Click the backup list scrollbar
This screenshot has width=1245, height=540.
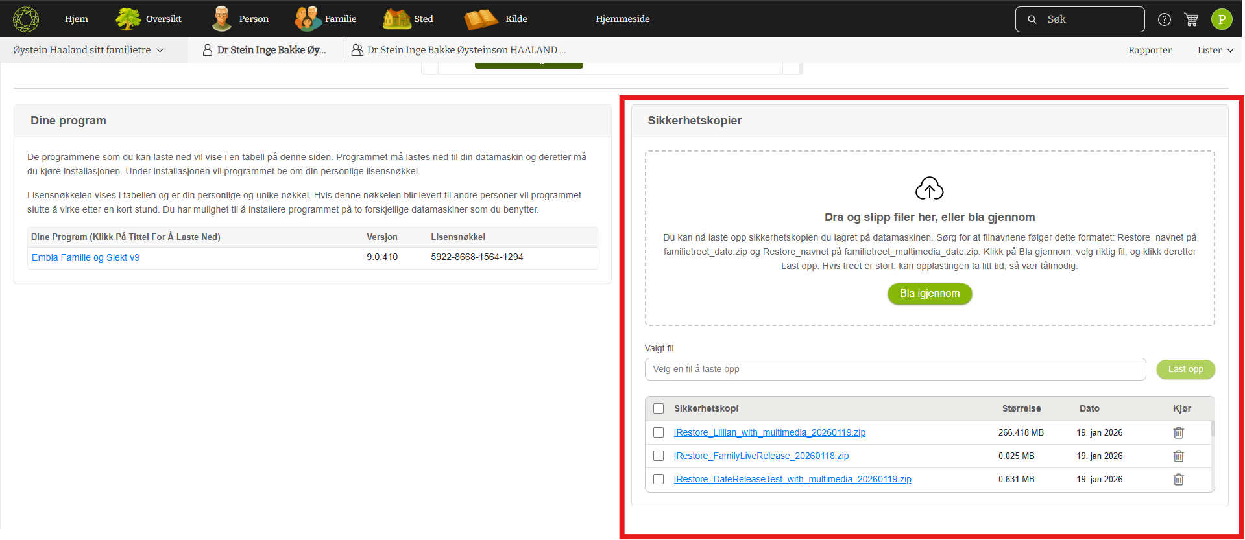1212,430
